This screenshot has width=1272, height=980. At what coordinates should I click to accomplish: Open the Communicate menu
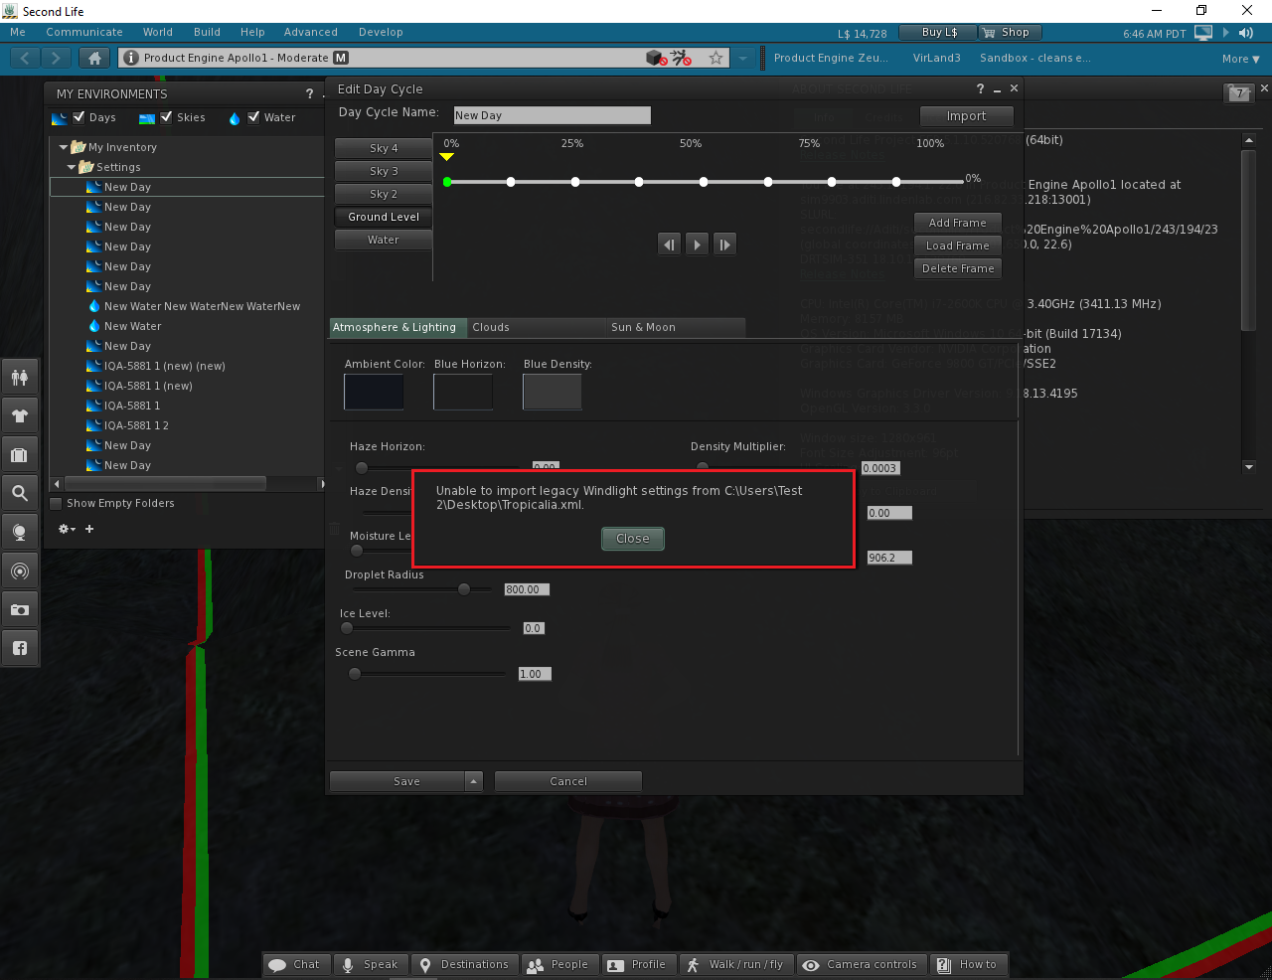tap(84, 32)
